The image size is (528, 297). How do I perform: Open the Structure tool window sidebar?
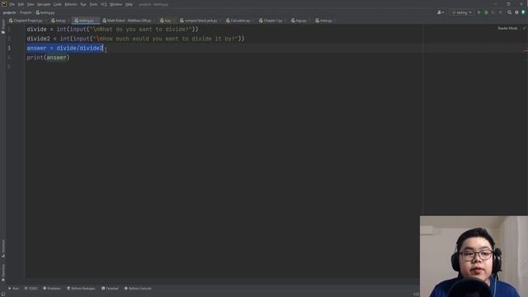click(x=3, y=248)
